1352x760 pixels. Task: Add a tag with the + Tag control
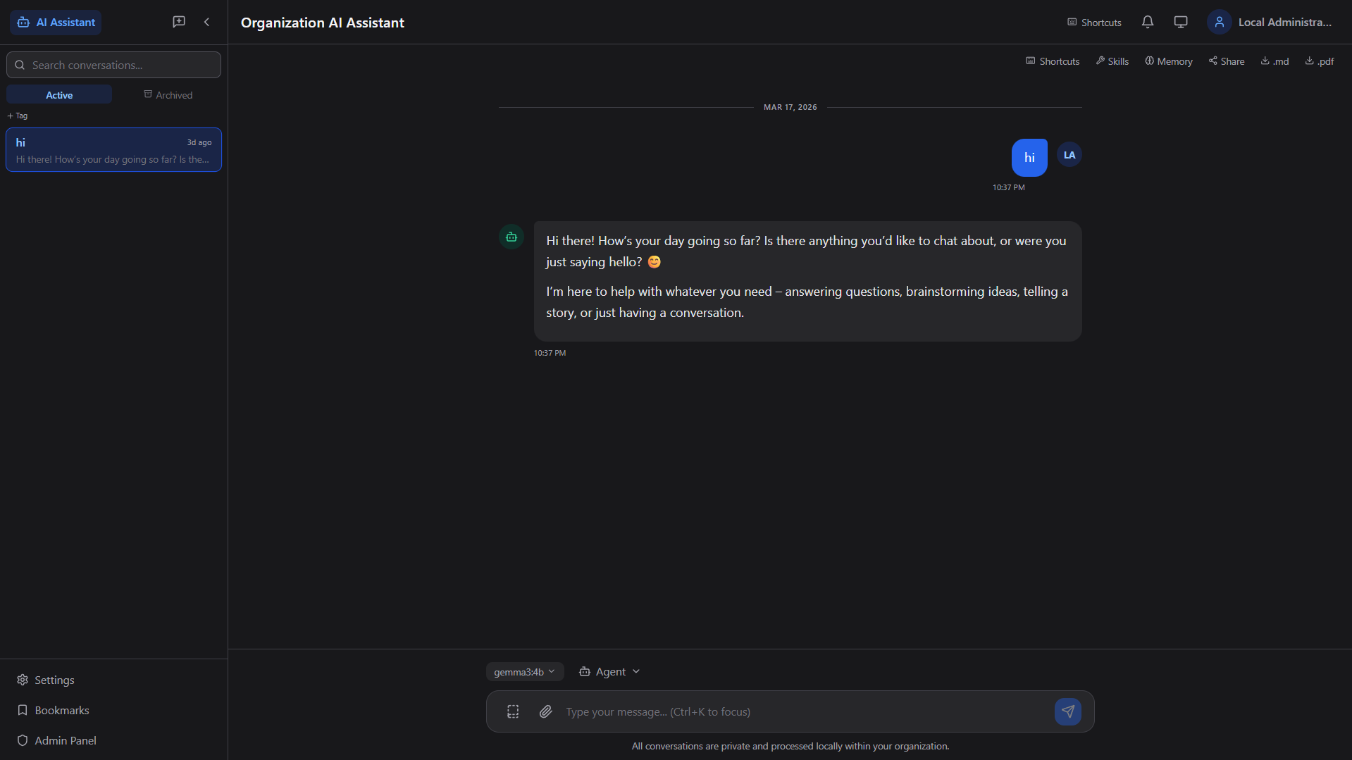pos(17,116)
